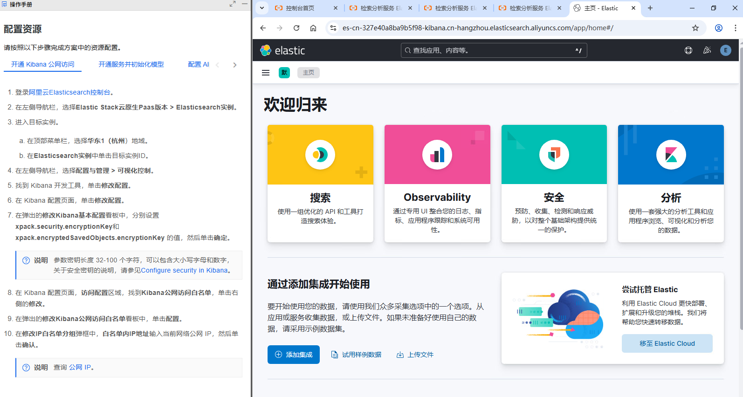Minimize the 操作手册 panel
The width and height of the screenshot is (743, 397).
(x=245, y=4)
